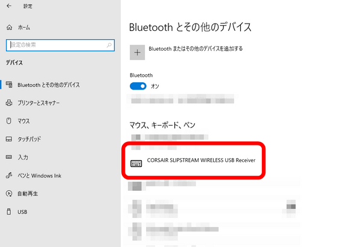Screen dimensions: 338x247
Task: Click the plus add-device button
Action: coord(138,53)
